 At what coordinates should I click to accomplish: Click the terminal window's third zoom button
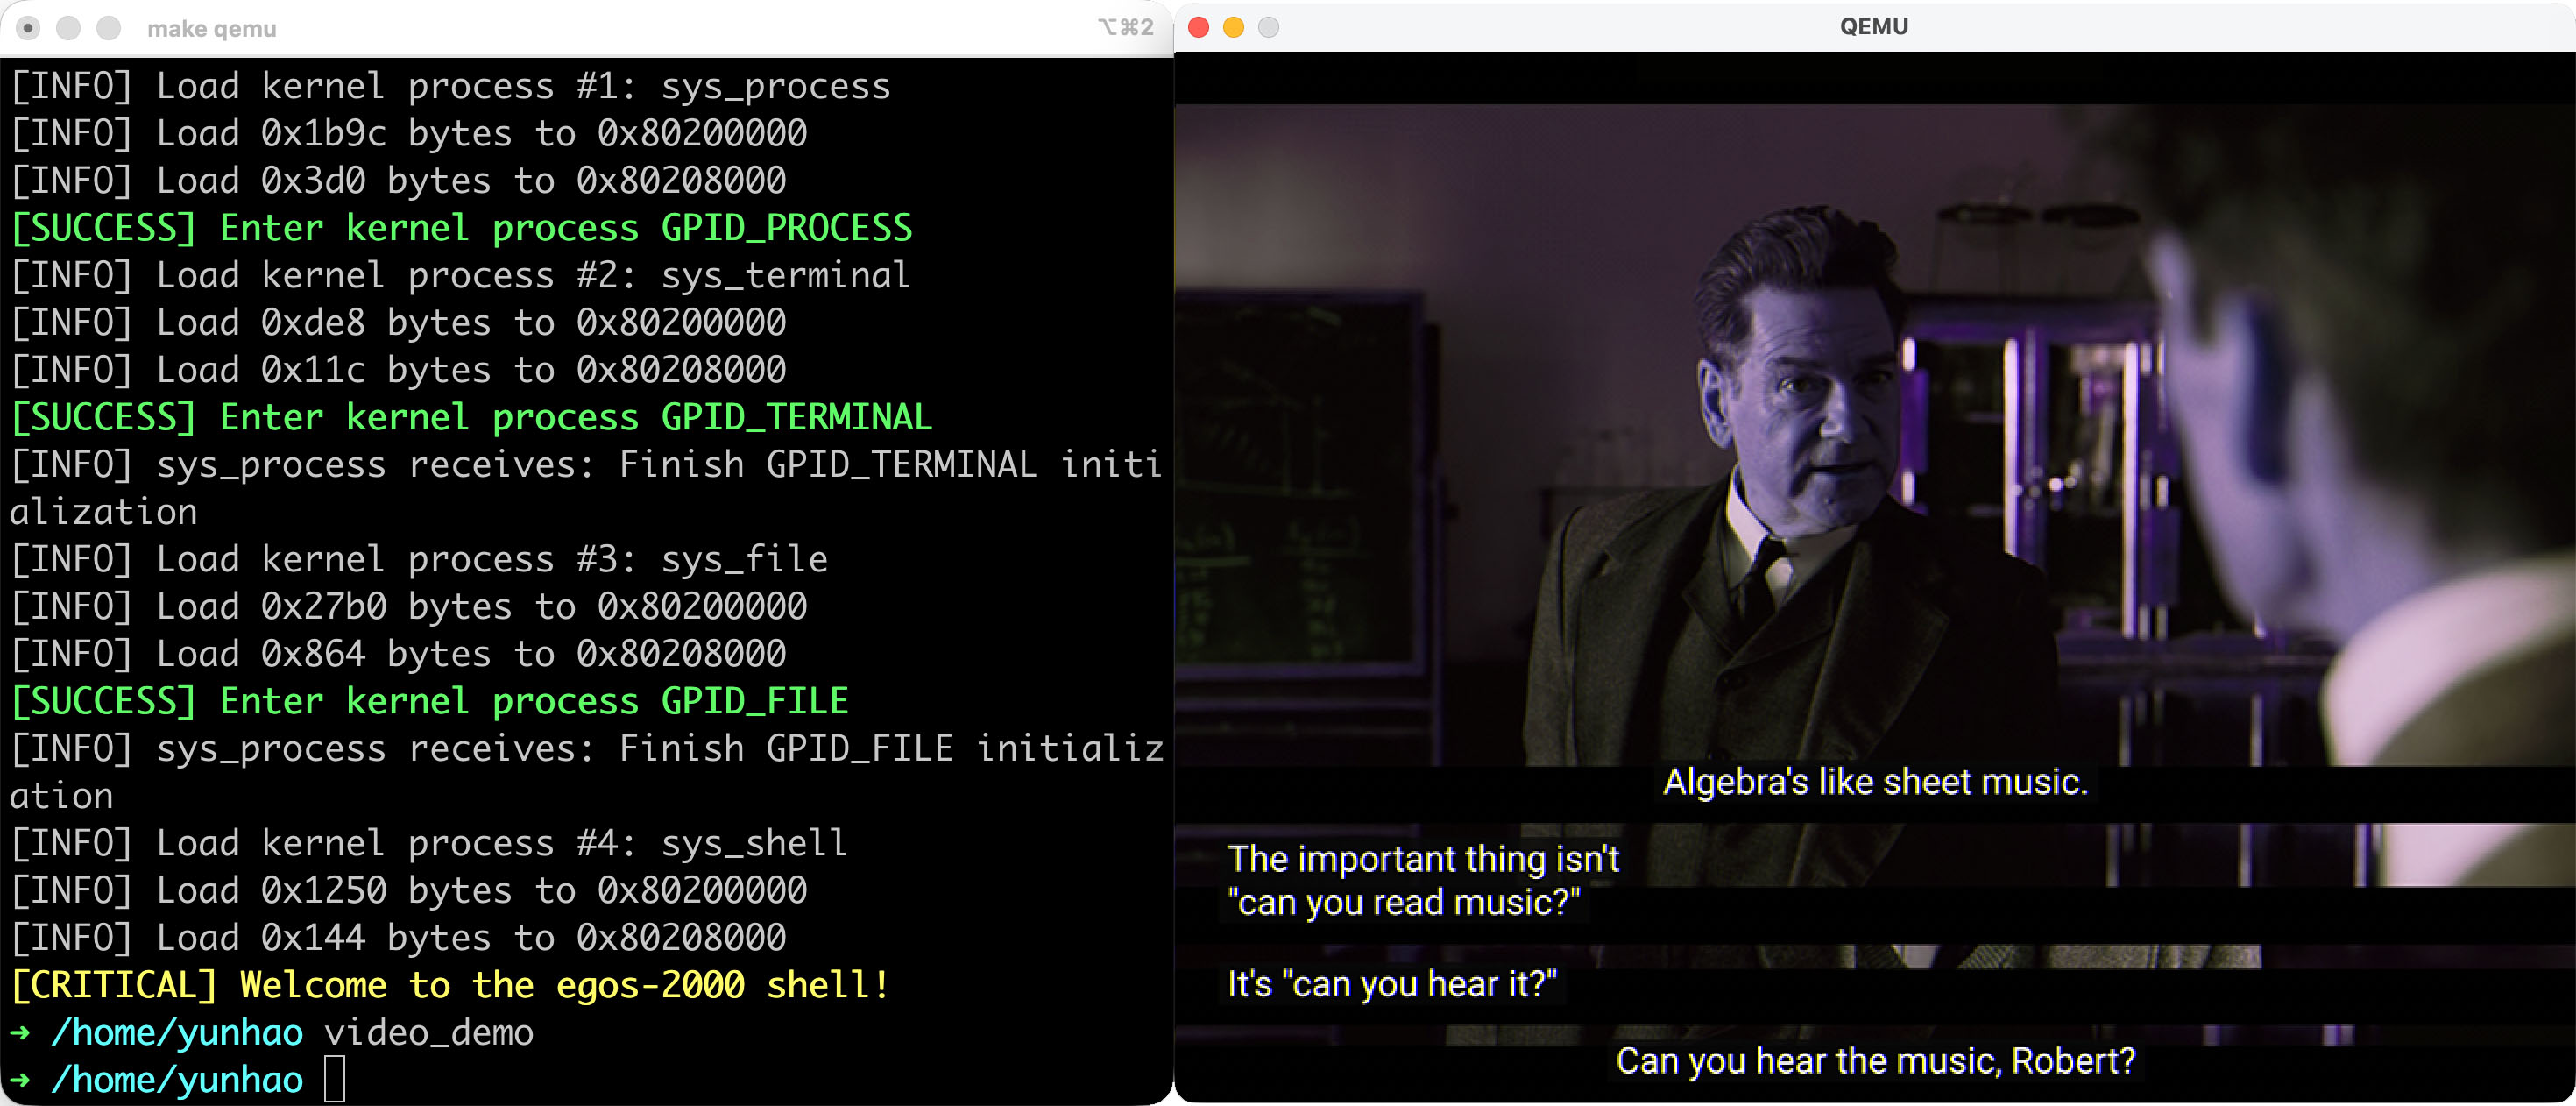[x=108, y=28]
